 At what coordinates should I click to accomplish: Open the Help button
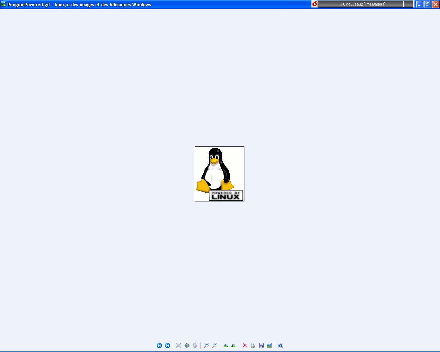(280, 345)
